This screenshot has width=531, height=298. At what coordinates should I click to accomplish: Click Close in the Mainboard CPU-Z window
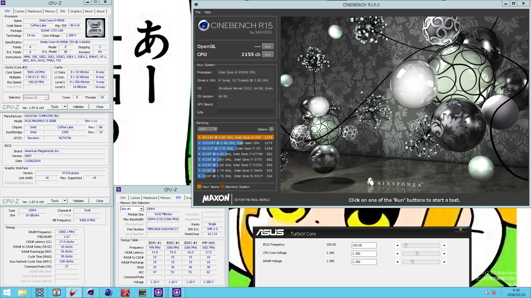(x=100, y=201)
